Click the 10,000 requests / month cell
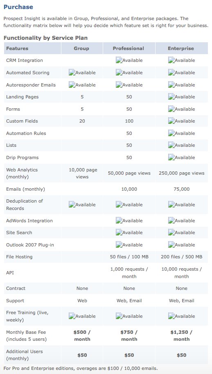This screenshot has height=374, width=212. (x=182, y=273)
